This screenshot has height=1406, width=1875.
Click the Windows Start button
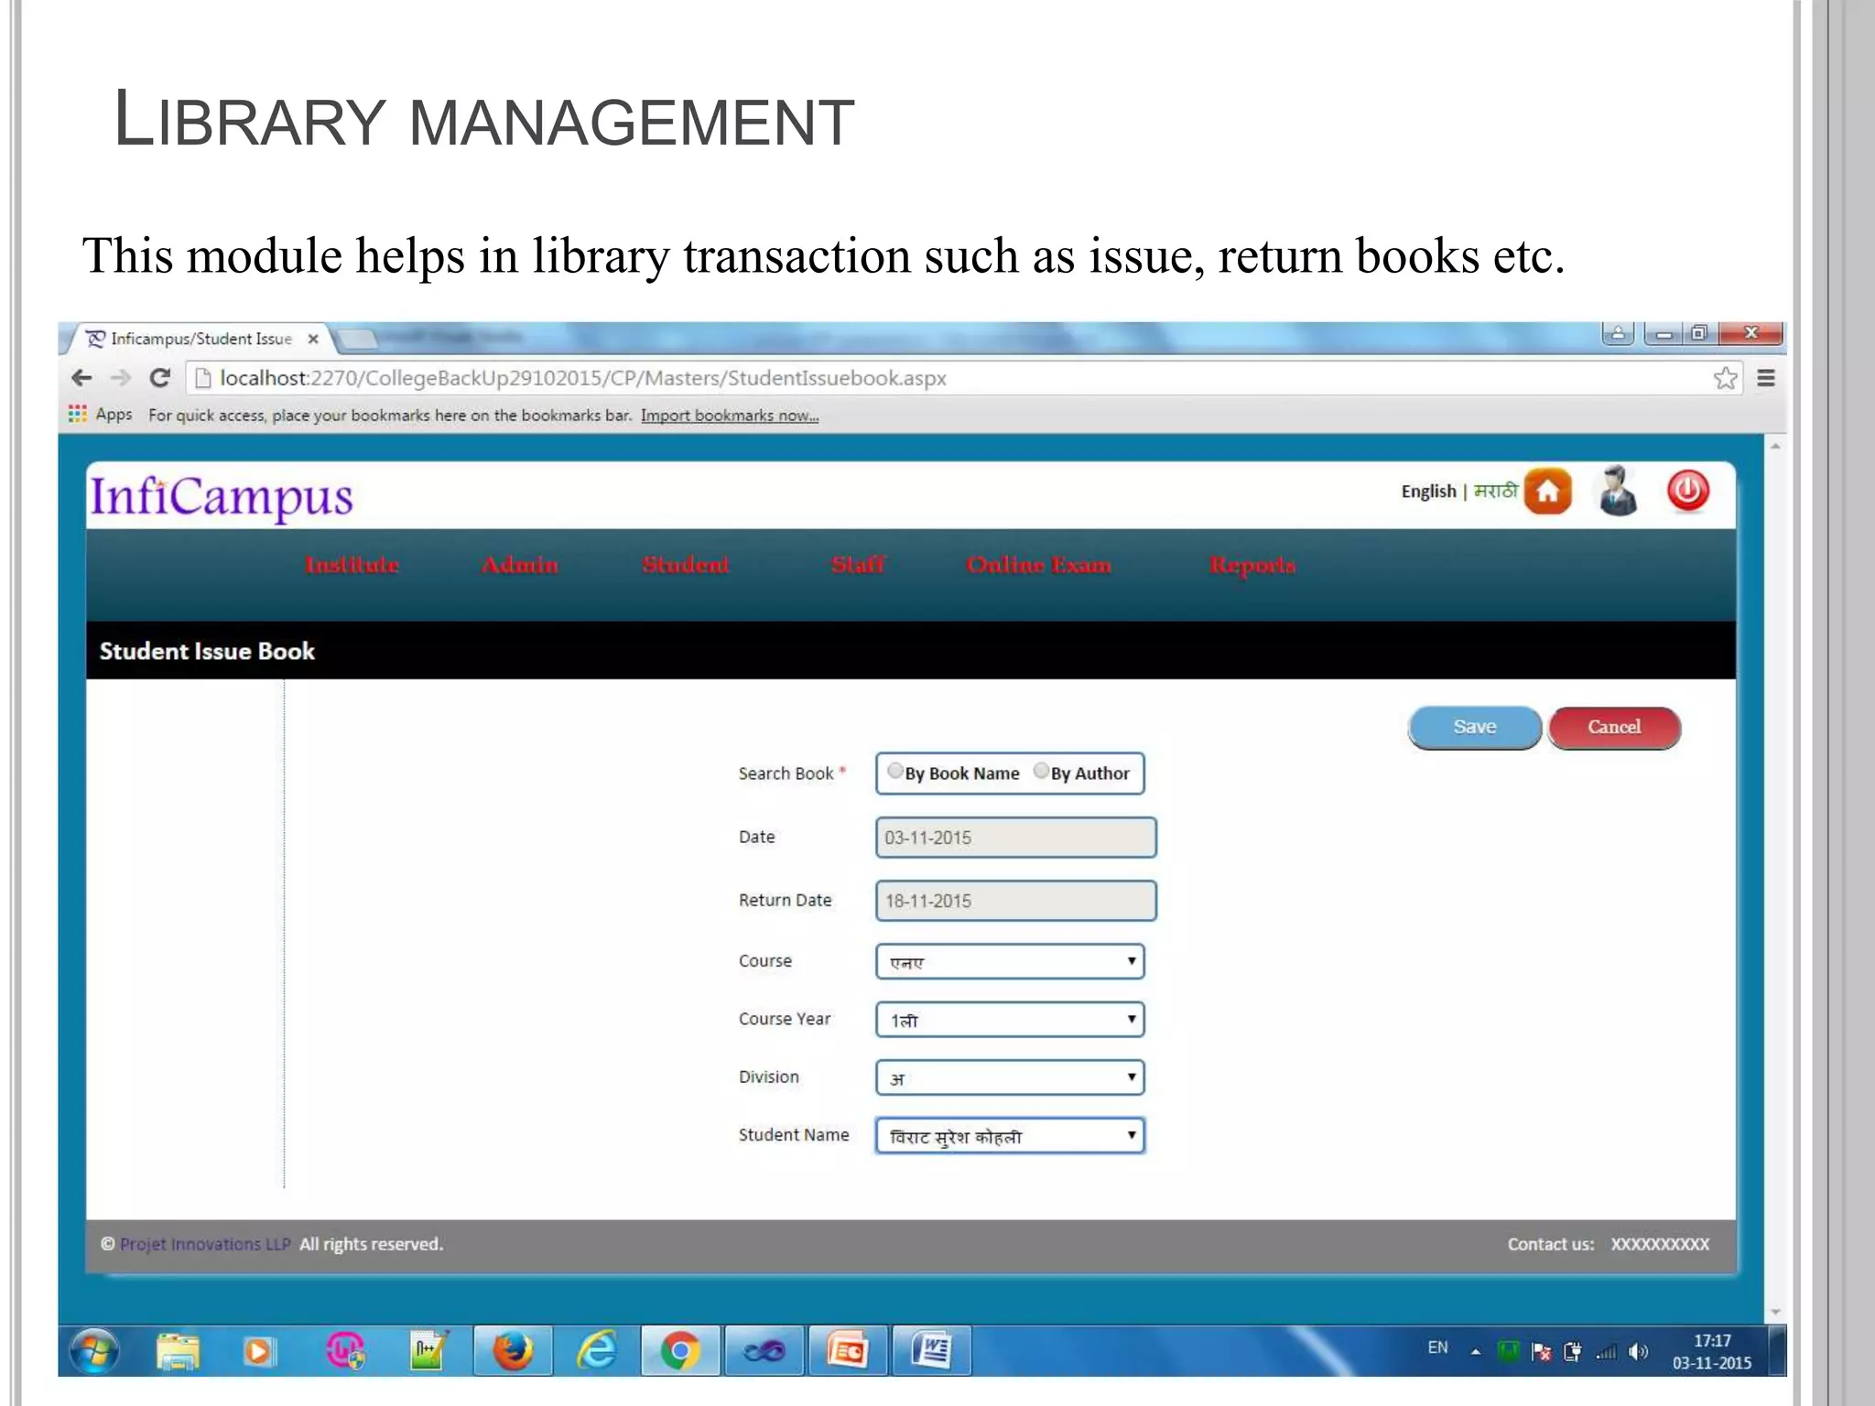tap(94, 1351)
